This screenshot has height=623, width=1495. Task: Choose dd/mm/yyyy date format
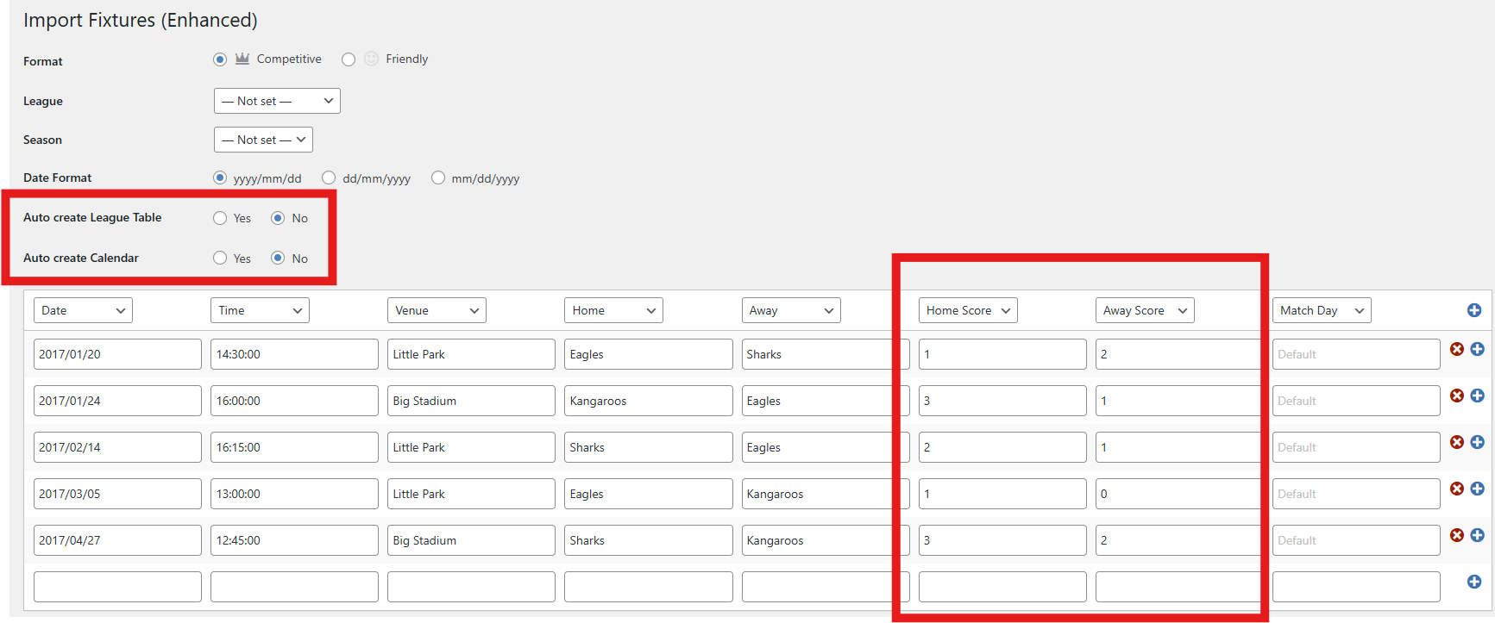click(329, 178)
